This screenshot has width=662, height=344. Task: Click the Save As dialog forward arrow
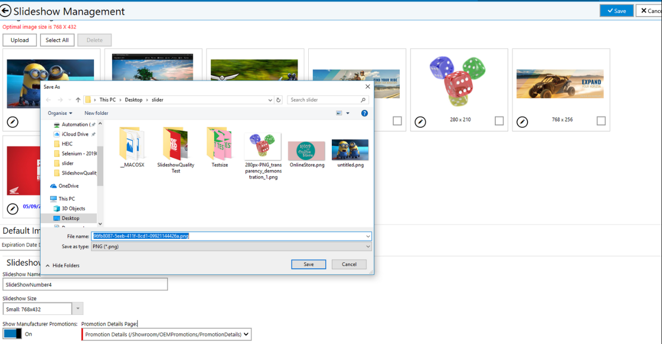point(60,100)
